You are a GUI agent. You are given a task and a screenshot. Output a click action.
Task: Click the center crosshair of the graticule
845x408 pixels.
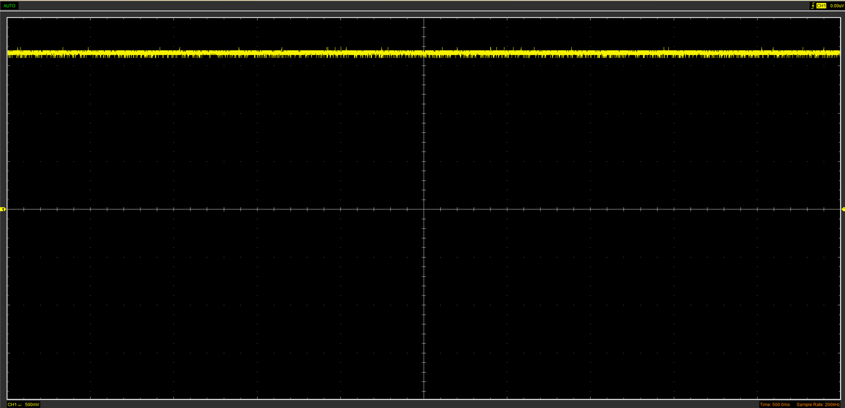click(424, 209)
